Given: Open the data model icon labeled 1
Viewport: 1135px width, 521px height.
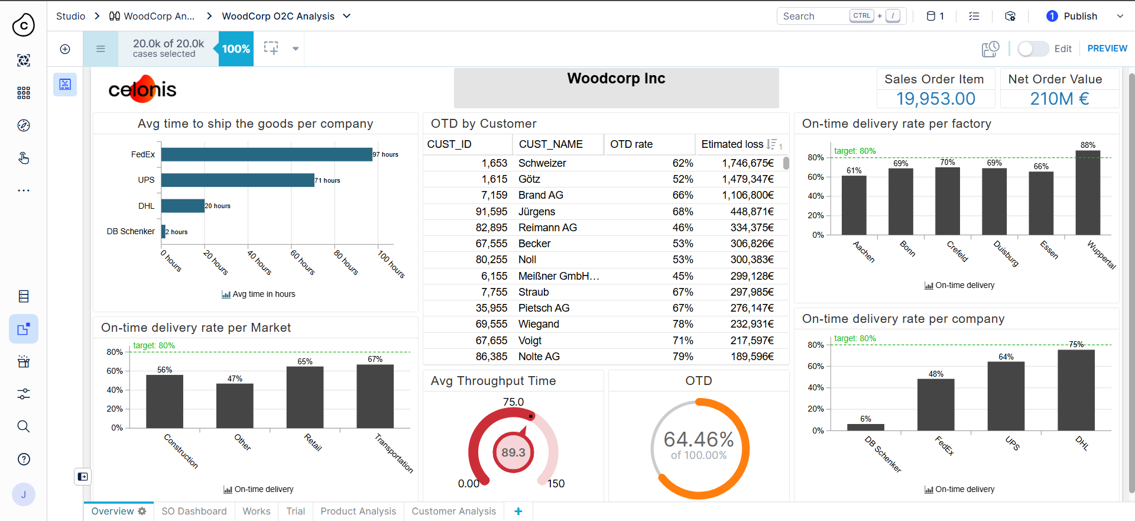Looking at the screenshot, I should tap(935, 17).
